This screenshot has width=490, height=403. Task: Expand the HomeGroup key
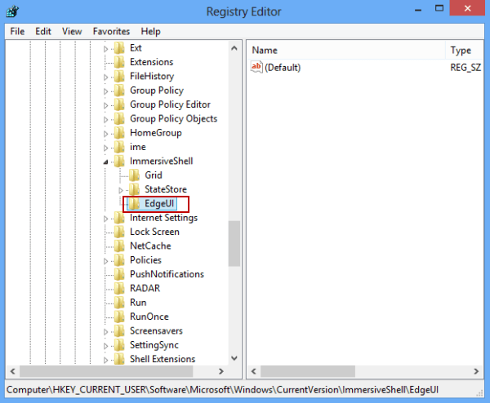(105, 134)
